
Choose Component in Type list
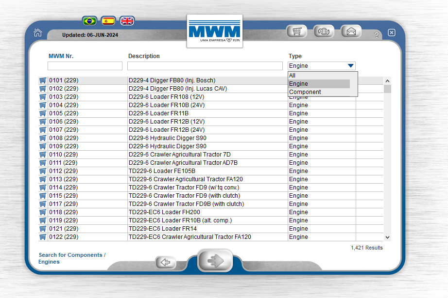coord(319,92)
